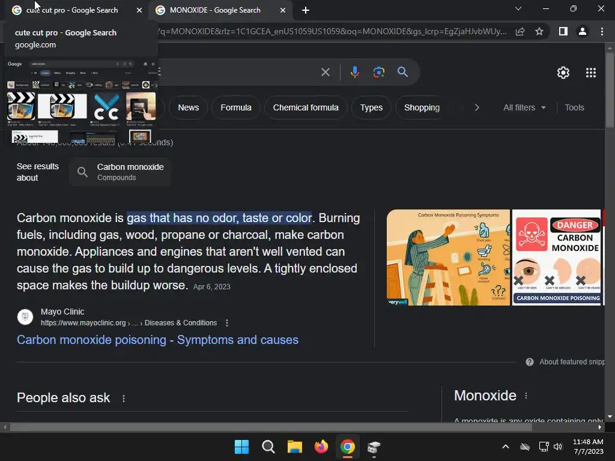Open the Danger Carbon Monoxide image

coord(556,258)
